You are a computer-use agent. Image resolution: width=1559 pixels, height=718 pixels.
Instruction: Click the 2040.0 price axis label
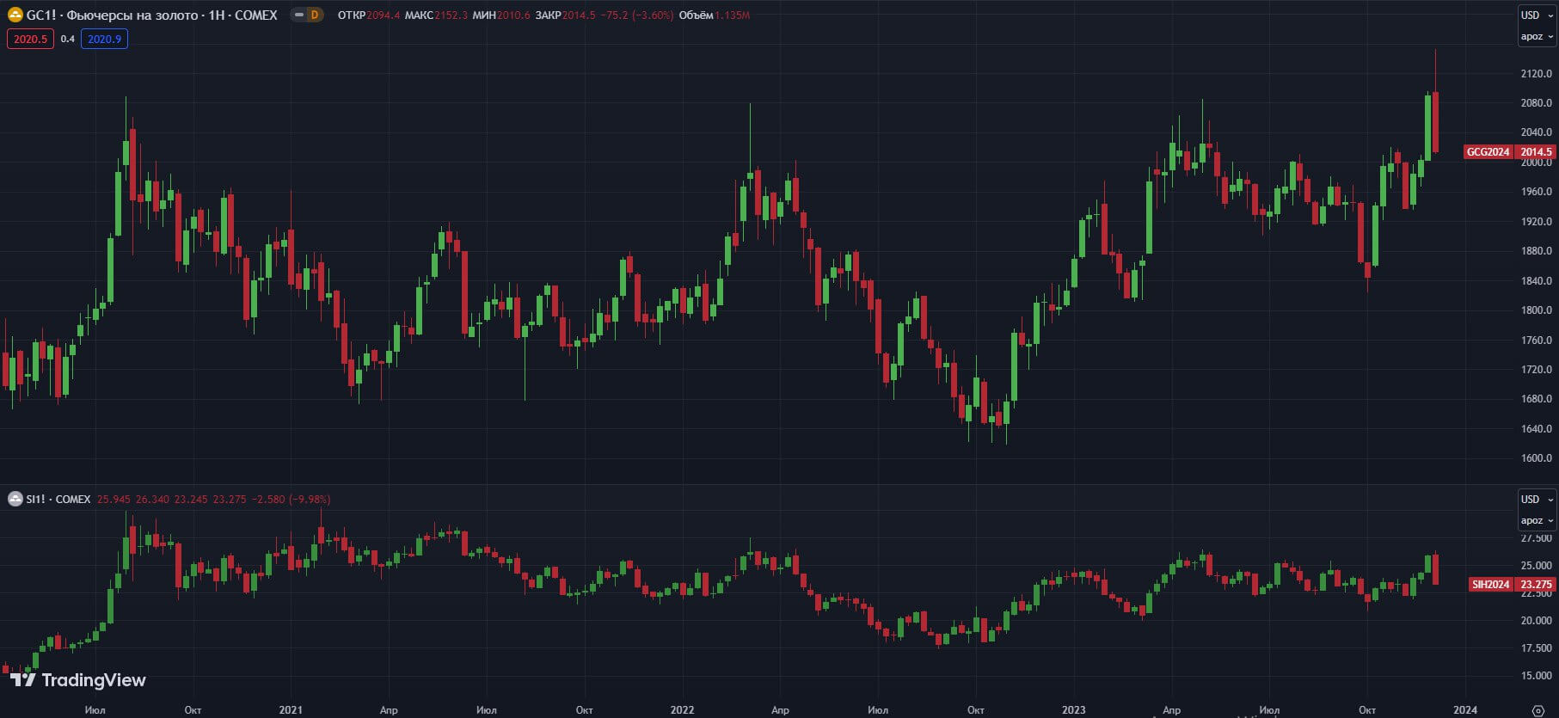[1536, 132]
